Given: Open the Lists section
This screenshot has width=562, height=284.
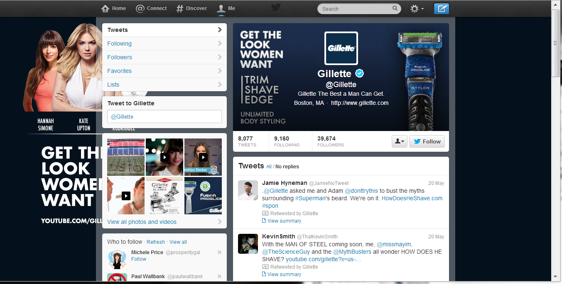Looking at the screenshot, I should [x=164, y=85].
